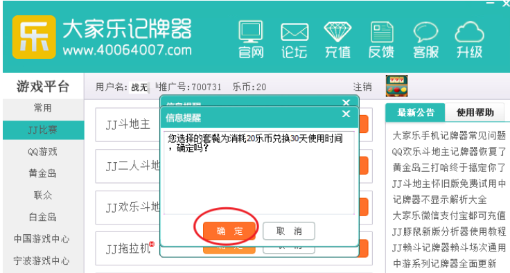
Task: Open announcement 大家乐微信支付宝都可充值
Action: pos(449,215)
